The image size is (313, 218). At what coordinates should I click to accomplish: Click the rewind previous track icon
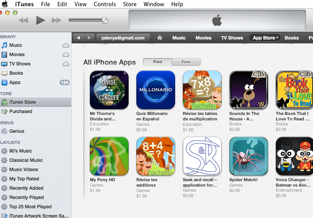coord(23,21)
